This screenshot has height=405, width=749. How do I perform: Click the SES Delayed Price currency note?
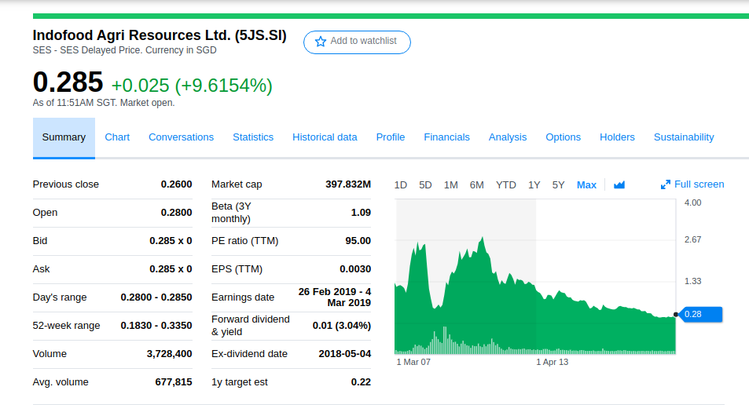[124, 50]
